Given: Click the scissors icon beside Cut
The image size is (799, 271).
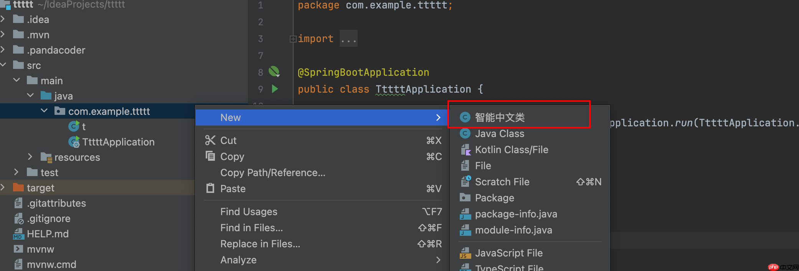Looking at the screenshot, I should coord(210,140).
